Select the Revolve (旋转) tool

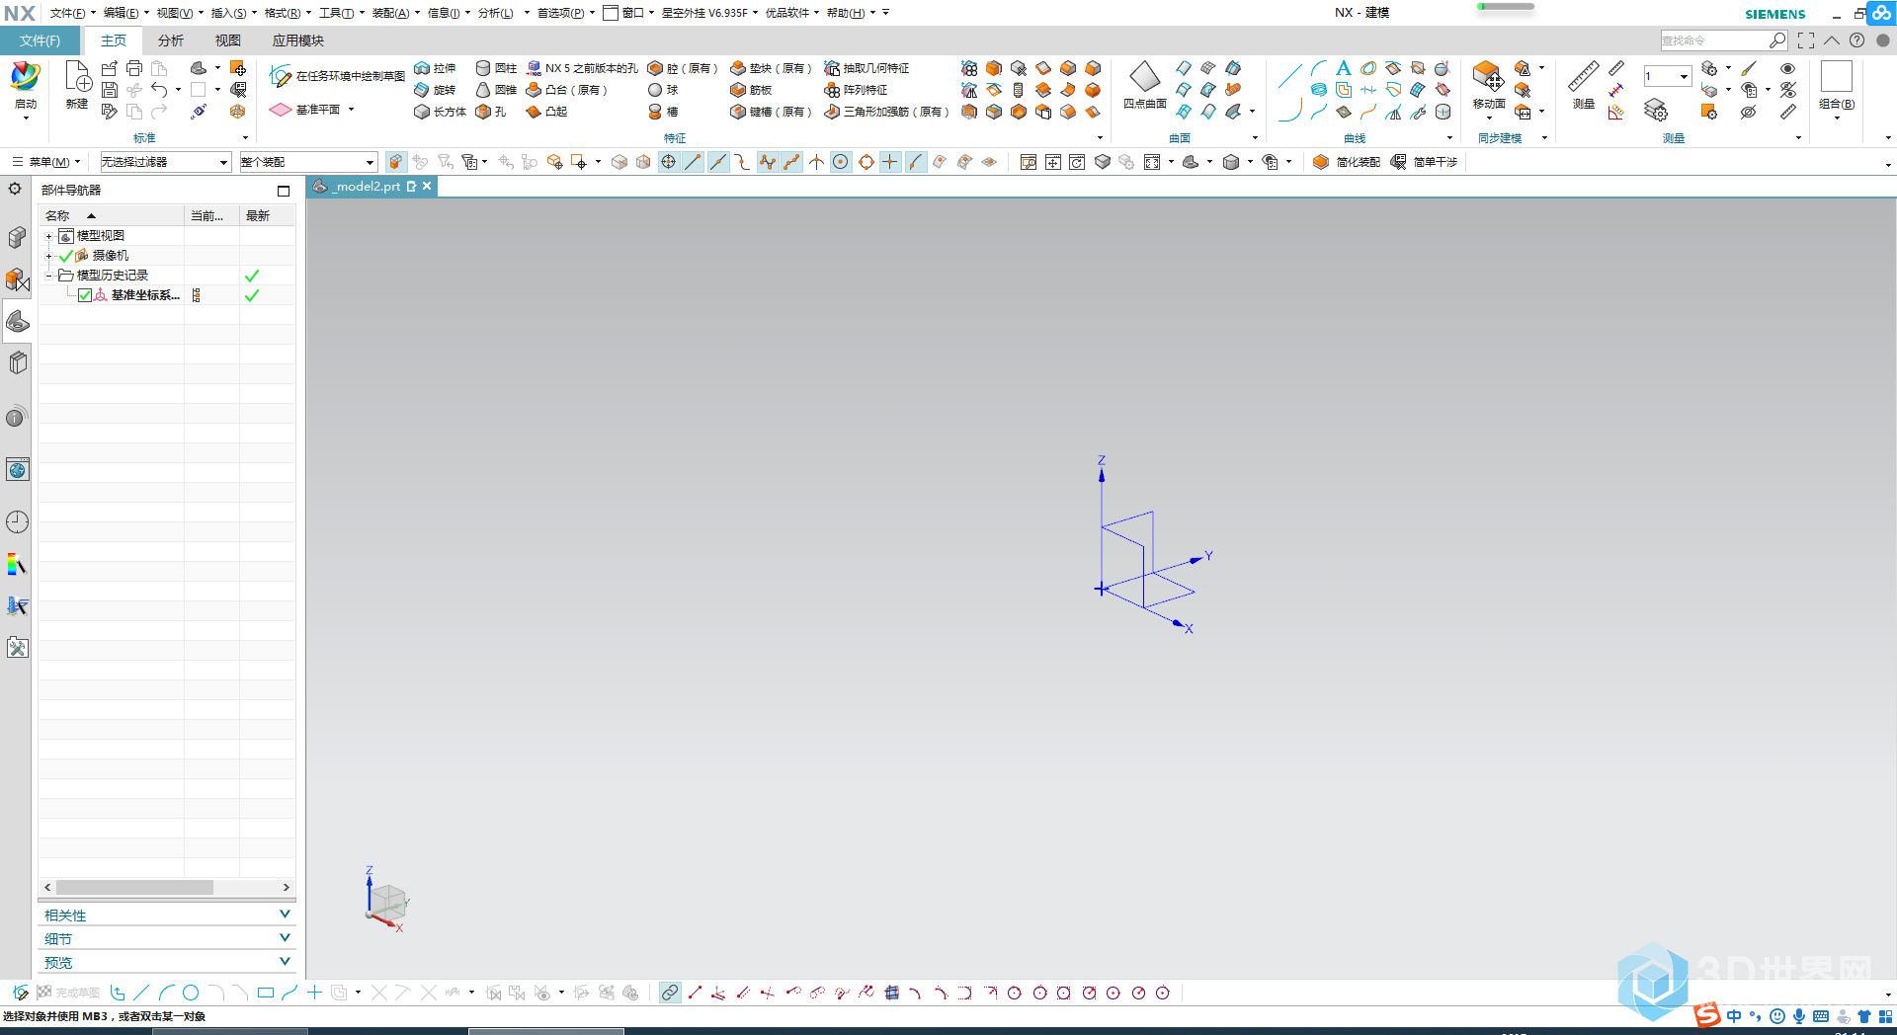click(x=435, y=90)
